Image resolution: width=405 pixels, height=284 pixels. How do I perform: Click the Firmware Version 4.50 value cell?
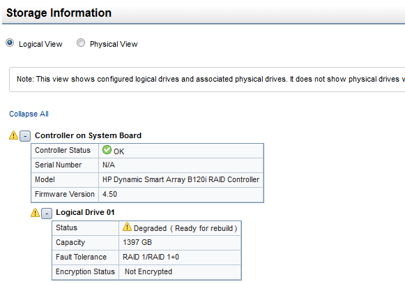click(181, 194)
